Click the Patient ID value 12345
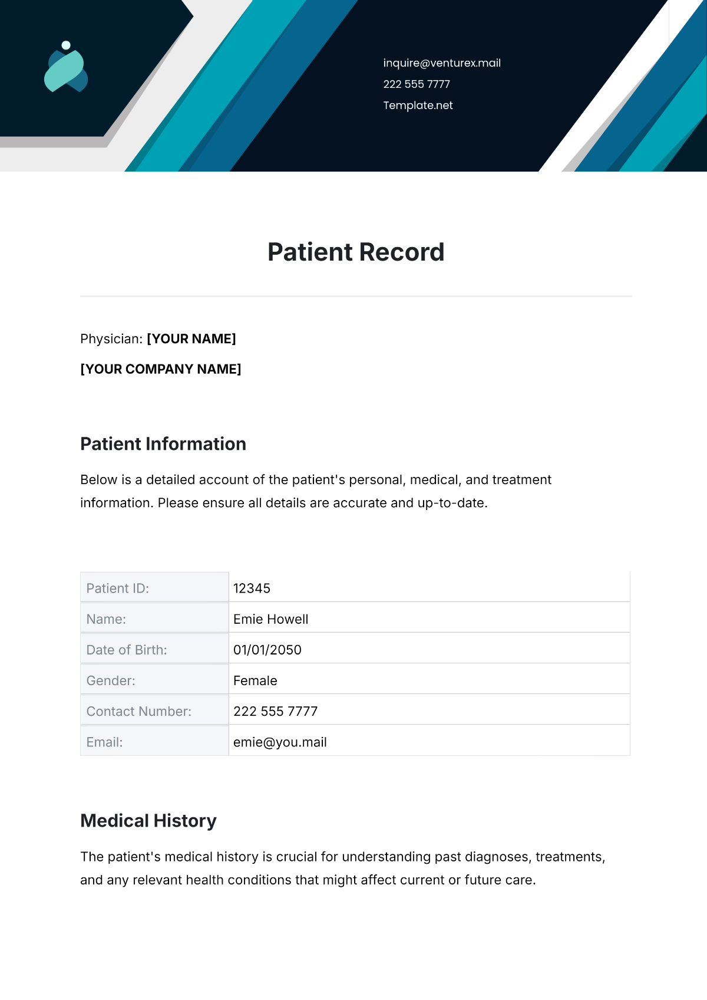Viewport: 707px width, 1000px height. click(252, 588)
